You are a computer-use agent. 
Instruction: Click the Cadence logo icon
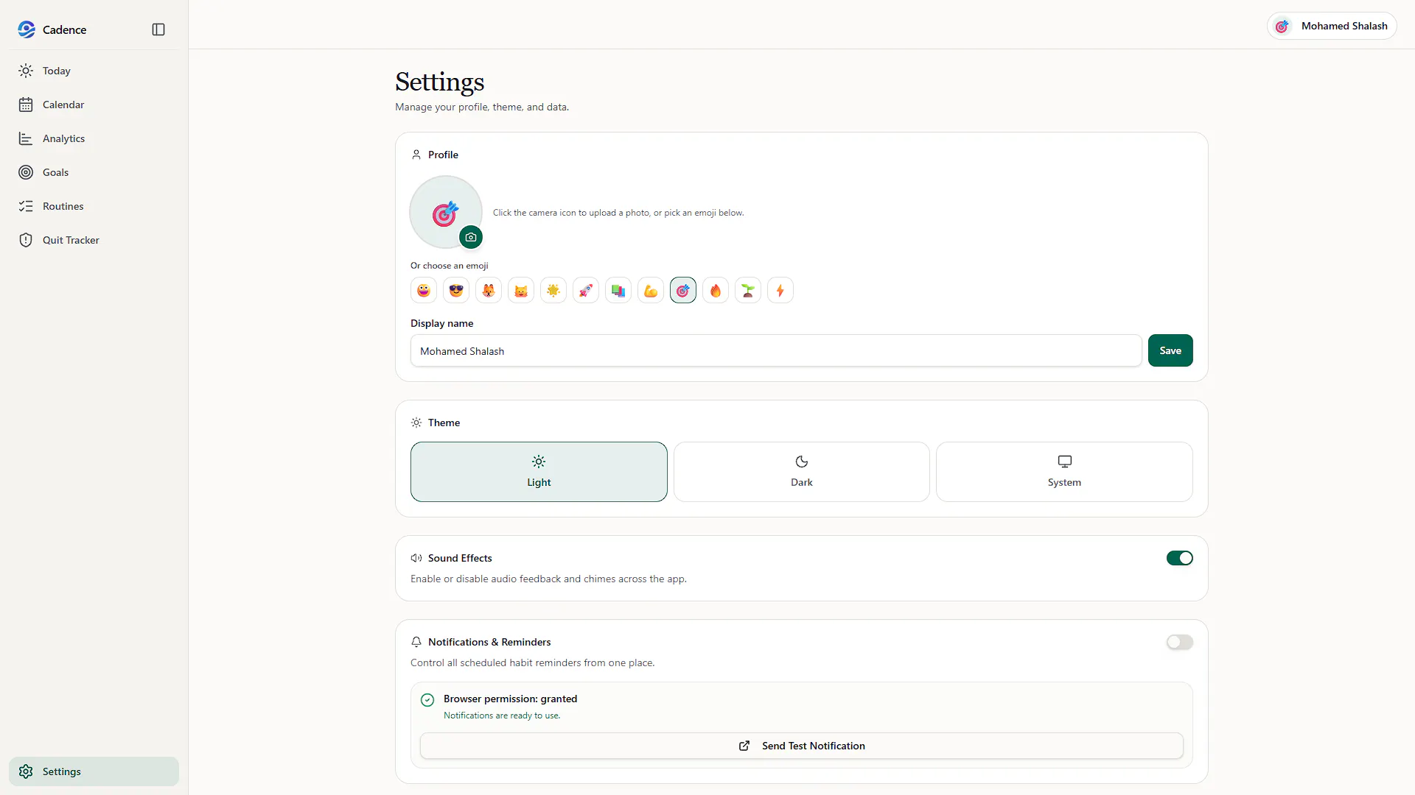[27, 29]
